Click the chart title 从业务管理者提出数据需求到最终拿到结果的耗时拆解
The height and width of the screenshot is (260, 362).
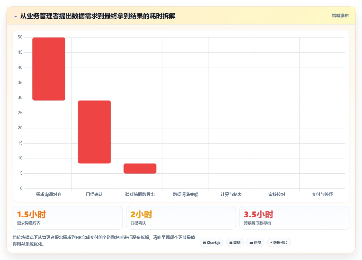click(98, 16)
